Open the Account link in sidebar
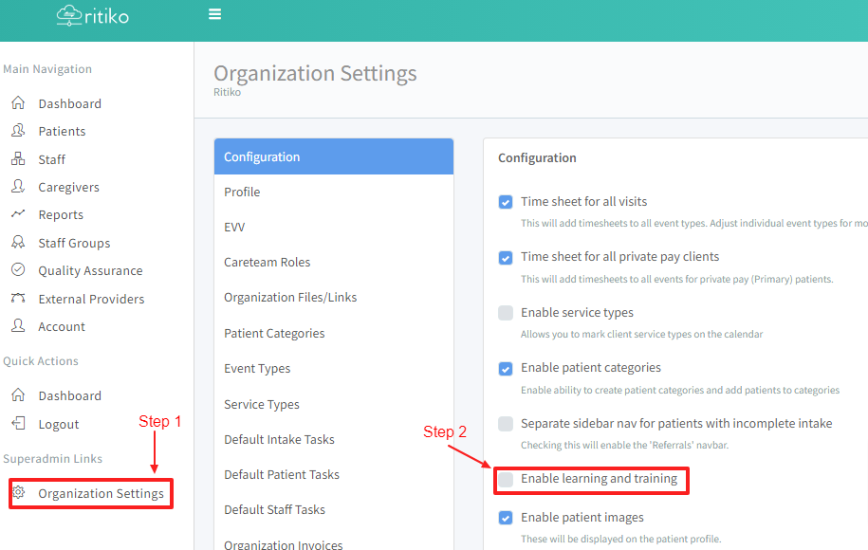The width and height of the screenshot is (868, 550). tap(62, 326)
